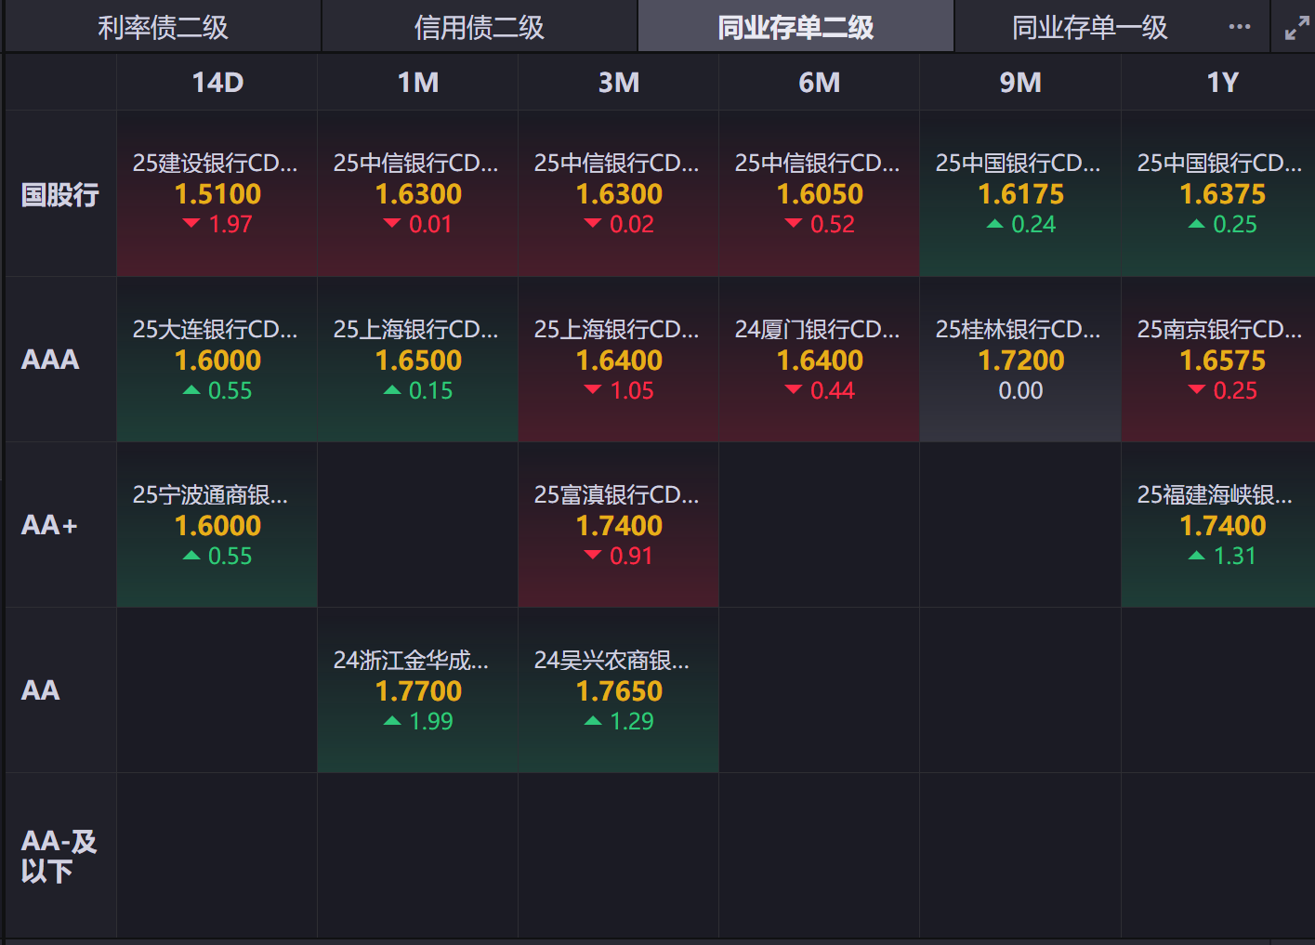The image size is (1315, 945).
Task: Open 25中国银行CD cell at 1.6375
Action: point(1218,194)
